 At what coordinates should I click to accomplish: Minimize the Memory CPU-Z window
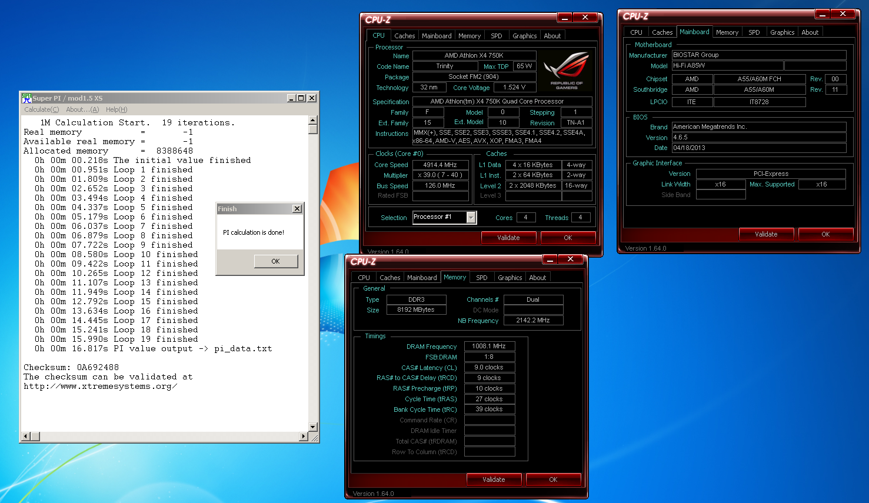coord(550,259)
